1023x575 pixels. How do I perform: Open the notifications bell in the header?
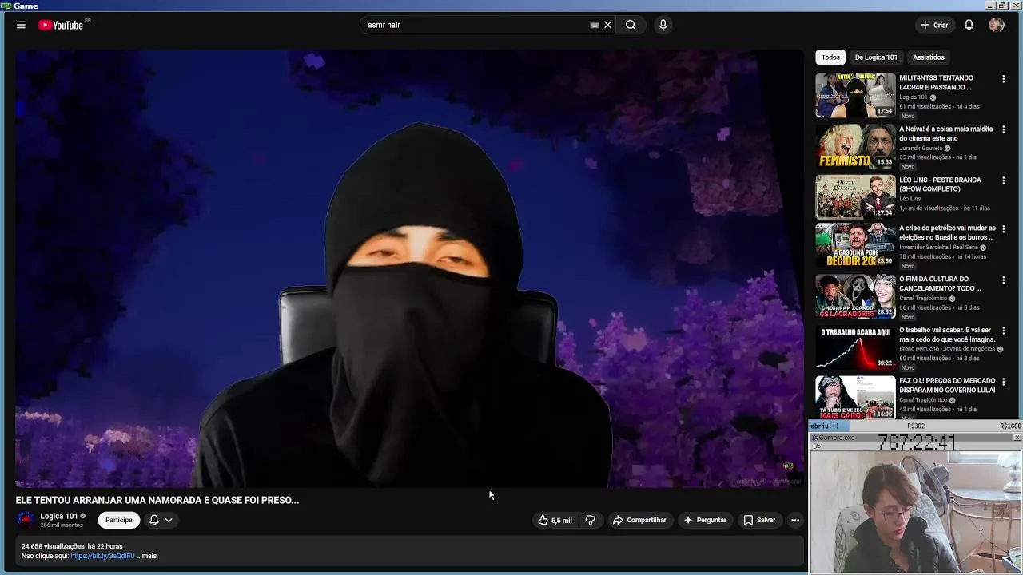click(x=969, y=25)
